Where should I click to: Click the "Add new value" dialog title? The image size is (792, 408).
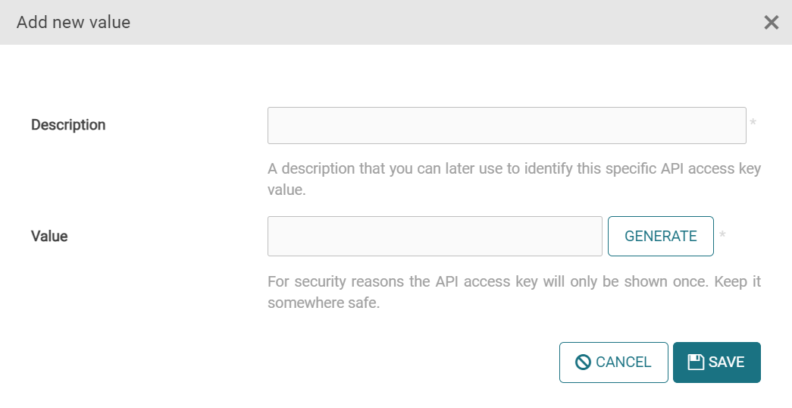[74, 23]
